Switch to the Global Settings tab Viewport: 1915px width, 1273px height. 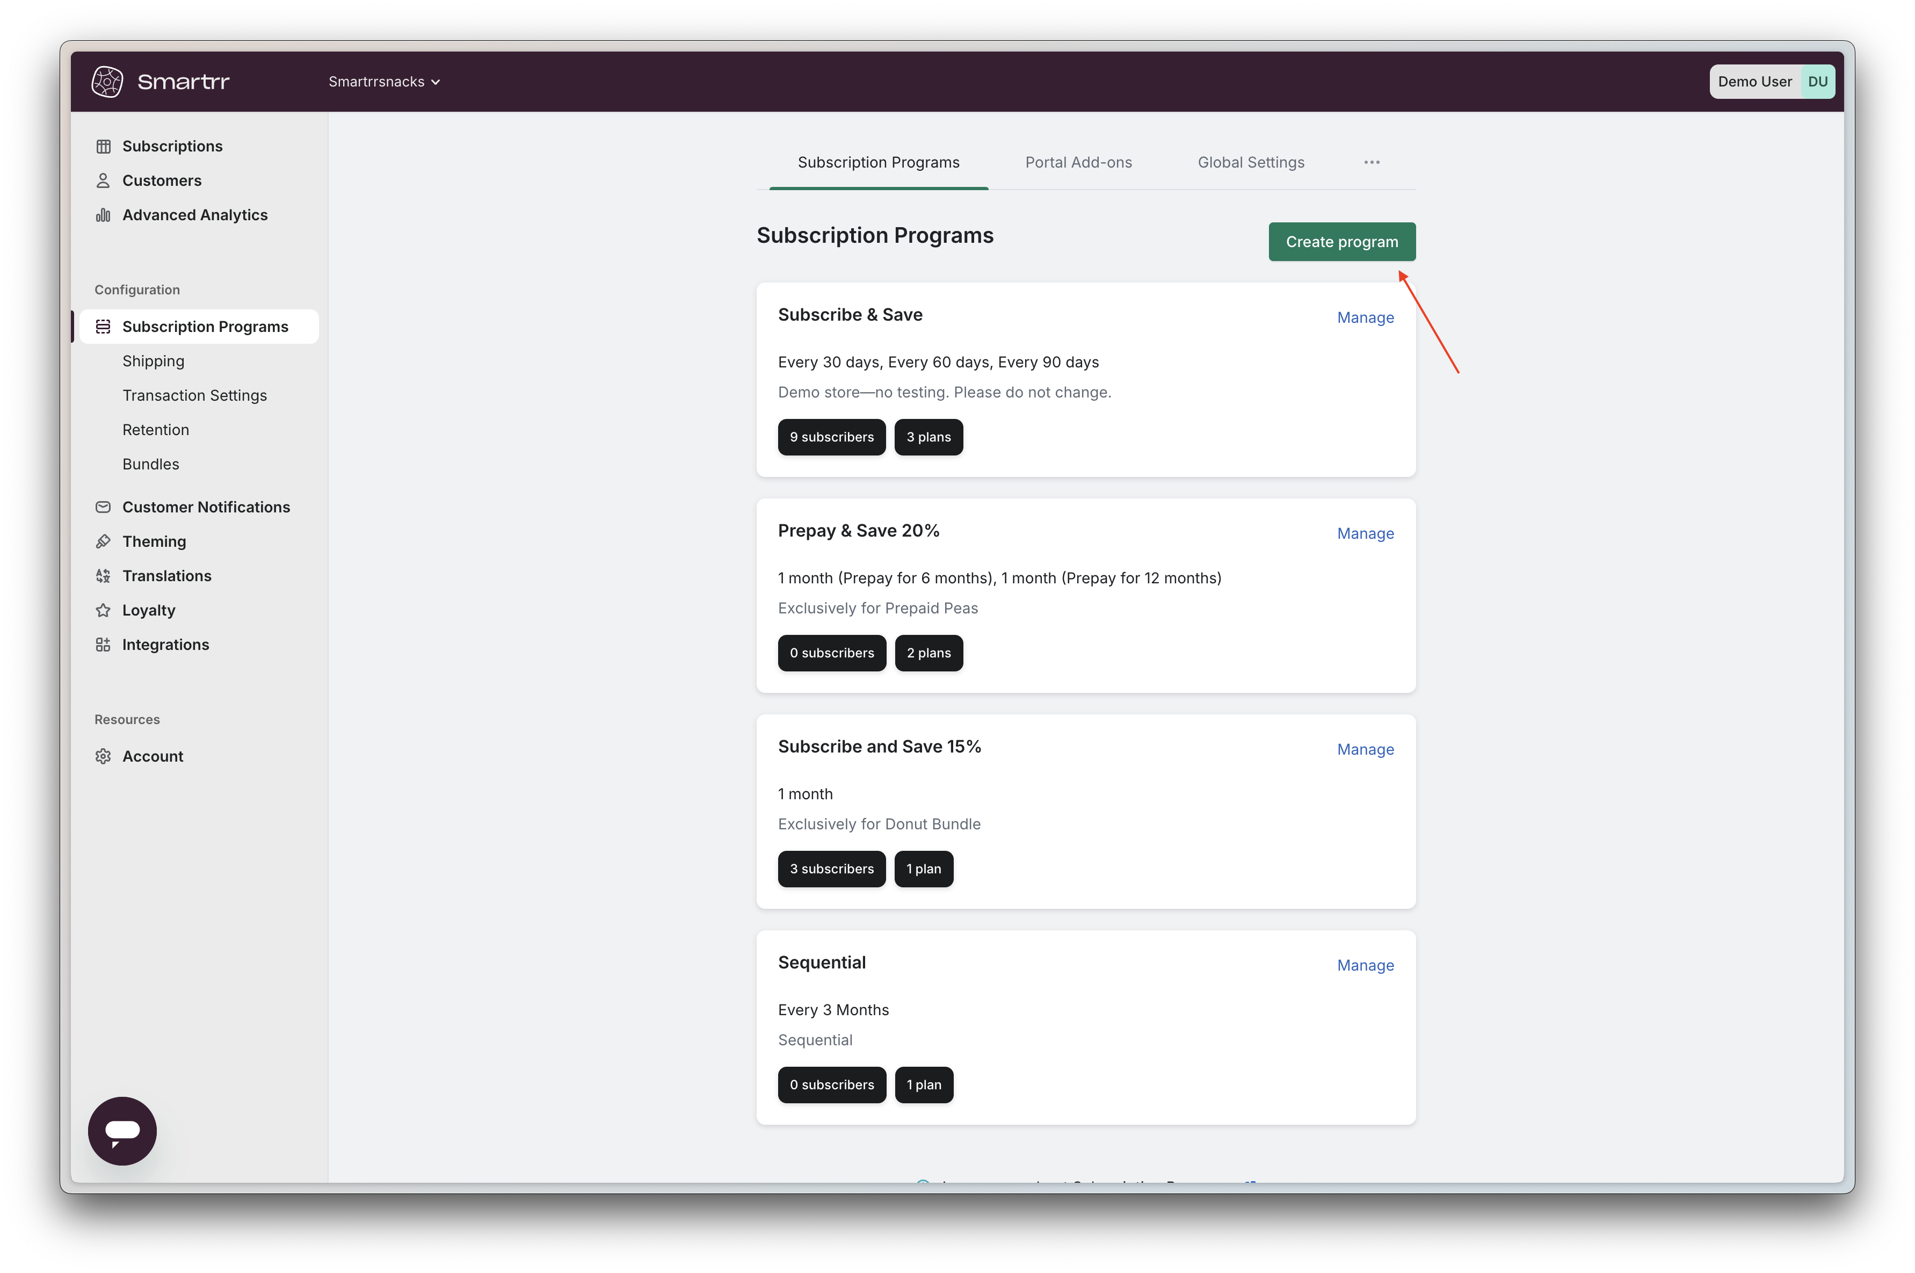1250,162
